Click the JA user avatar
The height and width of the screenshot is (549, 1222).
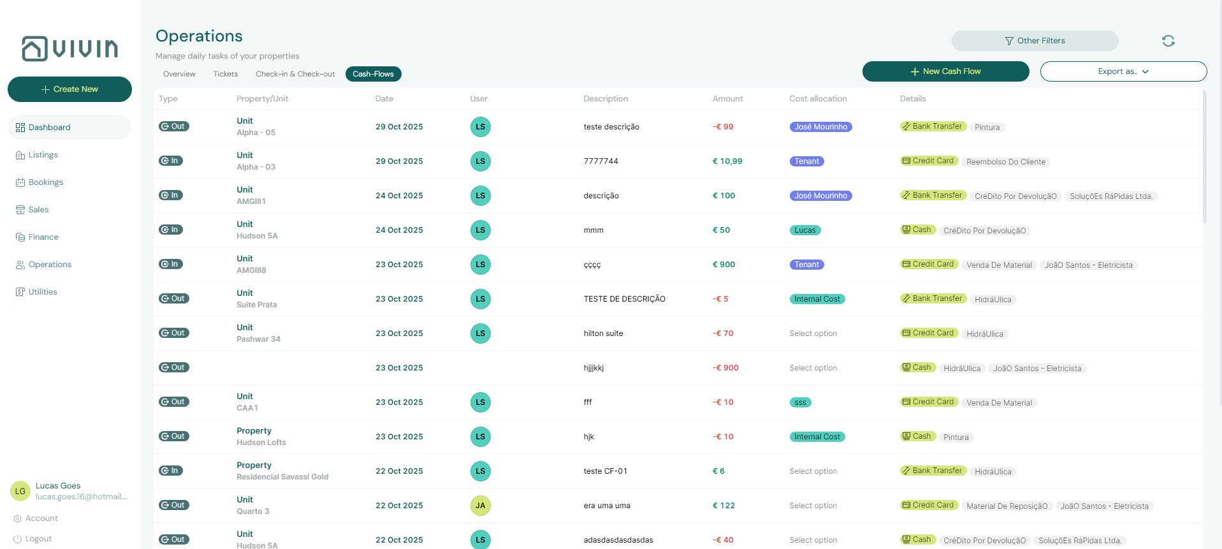coord(480,506)
